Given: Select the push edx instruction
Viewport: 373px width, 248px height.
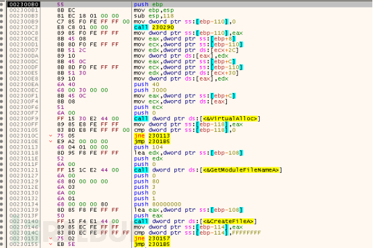Looking at the screenshot, I should (148, 158).
